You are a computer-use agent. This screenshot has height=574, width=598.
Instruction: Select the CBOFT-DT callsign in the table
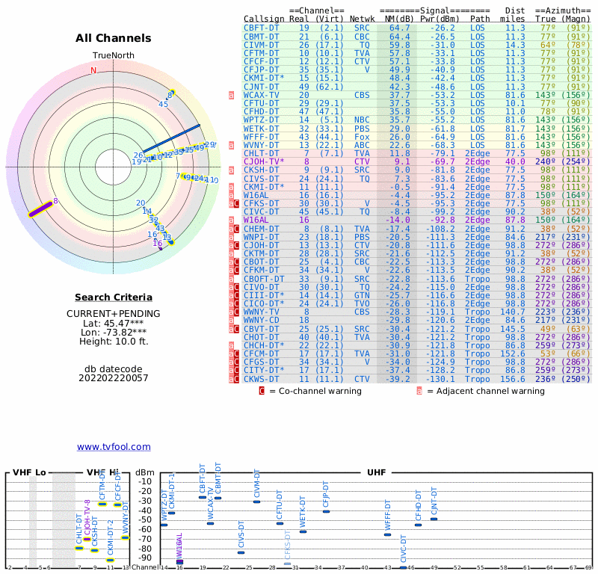264,279
